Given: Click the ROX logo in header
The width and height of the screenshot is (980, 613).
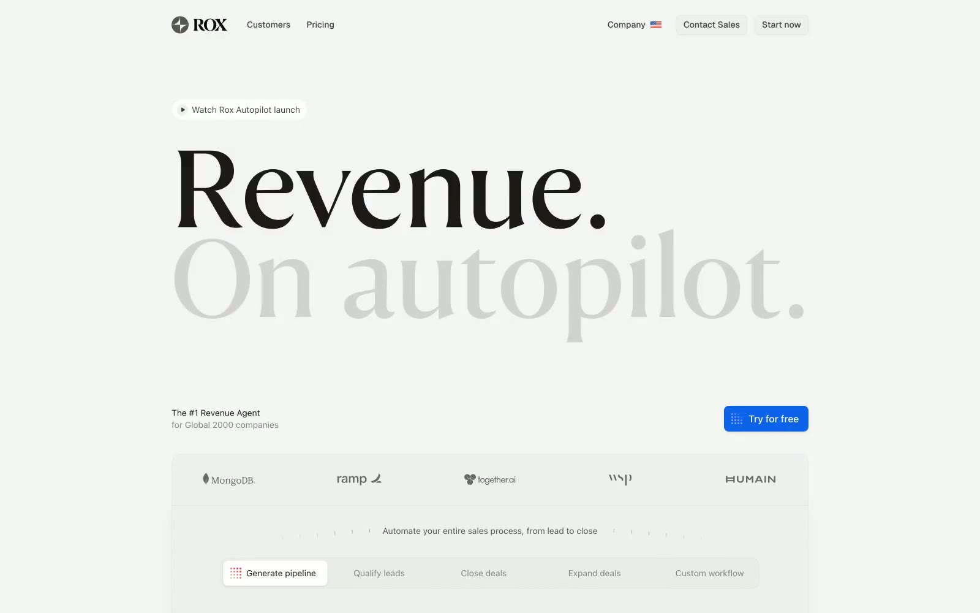Looking at the screenshot, I should pos(199,25).
